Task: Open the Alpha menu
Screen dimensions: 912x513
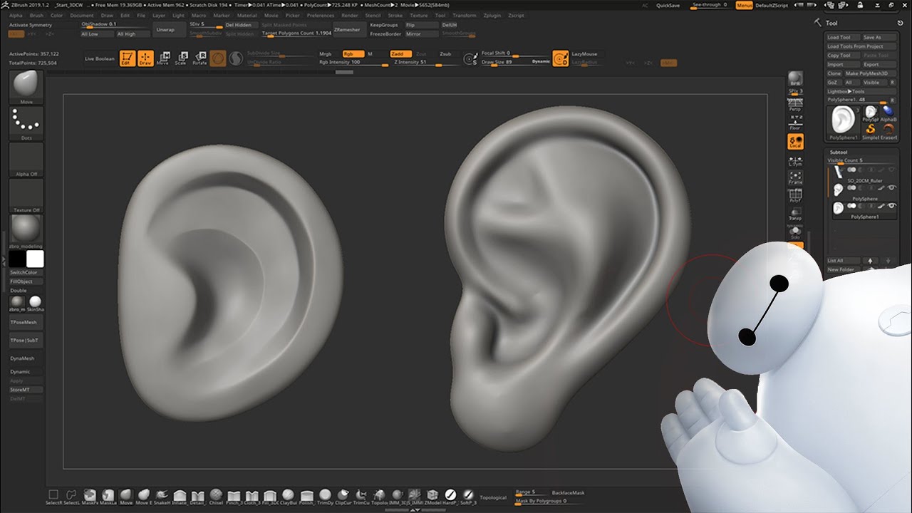Action: tap(16, 15)
